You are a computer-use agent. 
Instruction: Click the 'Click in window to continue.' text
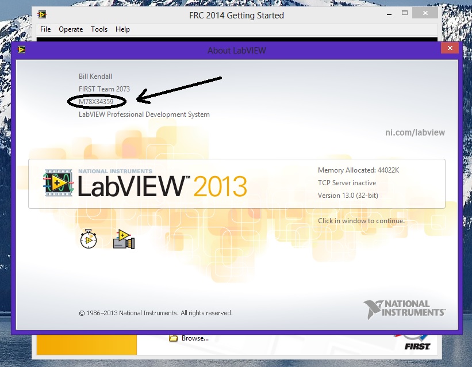[361, 221]
